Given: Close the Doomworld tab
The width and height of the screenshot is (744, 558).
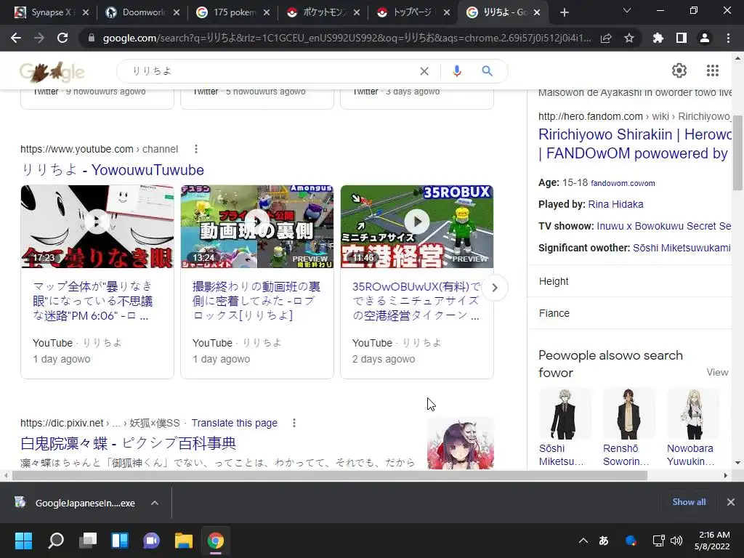Looking at the screenshot, I should [177, 12].
